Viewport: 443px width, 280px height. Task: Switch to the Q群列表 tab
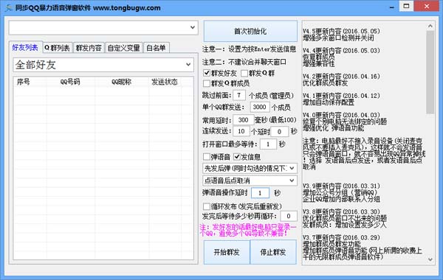[x=58, y=48]
